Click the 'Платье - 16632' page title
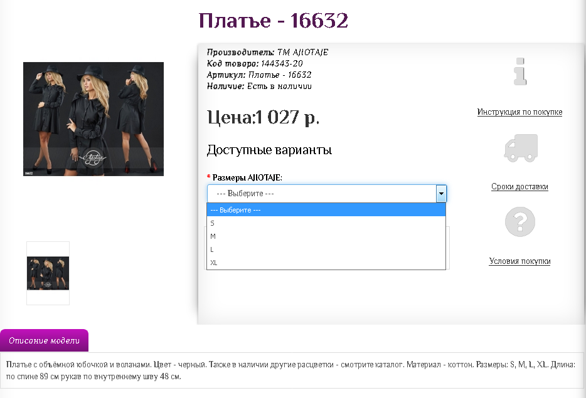Viewport: 586px width, 398px height. click(273, 21)
